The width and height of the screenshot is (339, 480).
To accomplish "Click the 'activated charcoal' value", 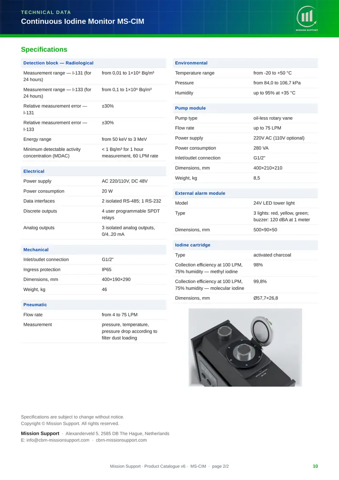I will pyautogui.click(x=272, y=255).
